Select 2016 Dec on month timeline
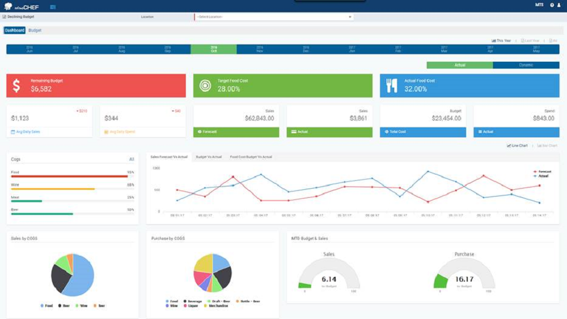This screenshot has width=567, height=319. [306, 49]
